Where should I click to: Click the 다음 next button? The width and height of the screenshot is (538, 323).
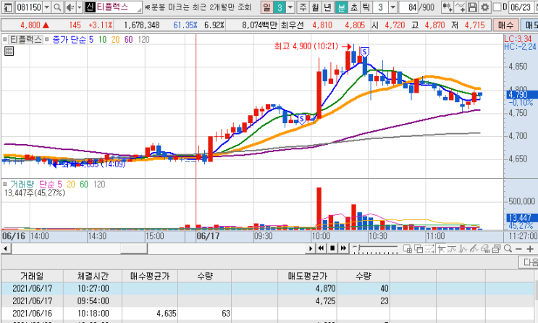[529, 263]
